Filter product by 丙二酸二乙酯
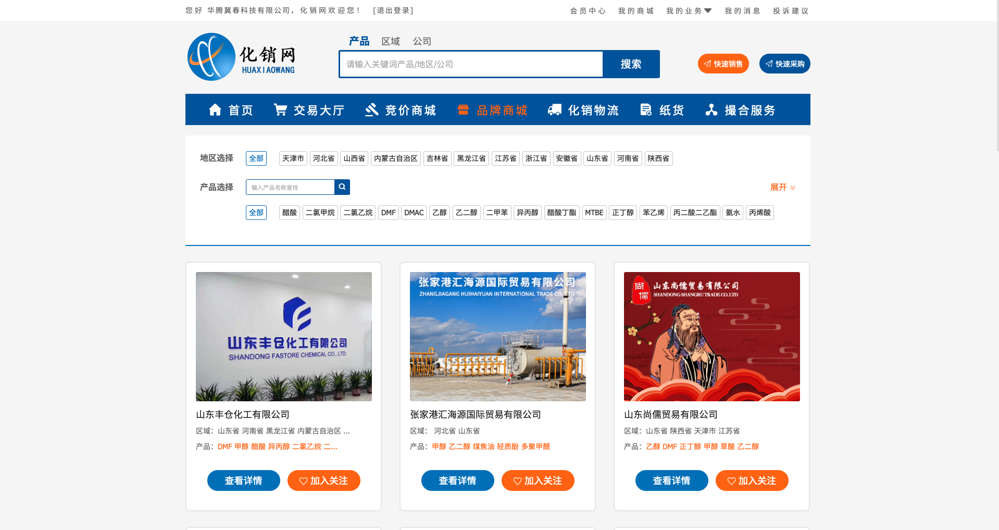 pyautogui.click(x=695, y=213)
